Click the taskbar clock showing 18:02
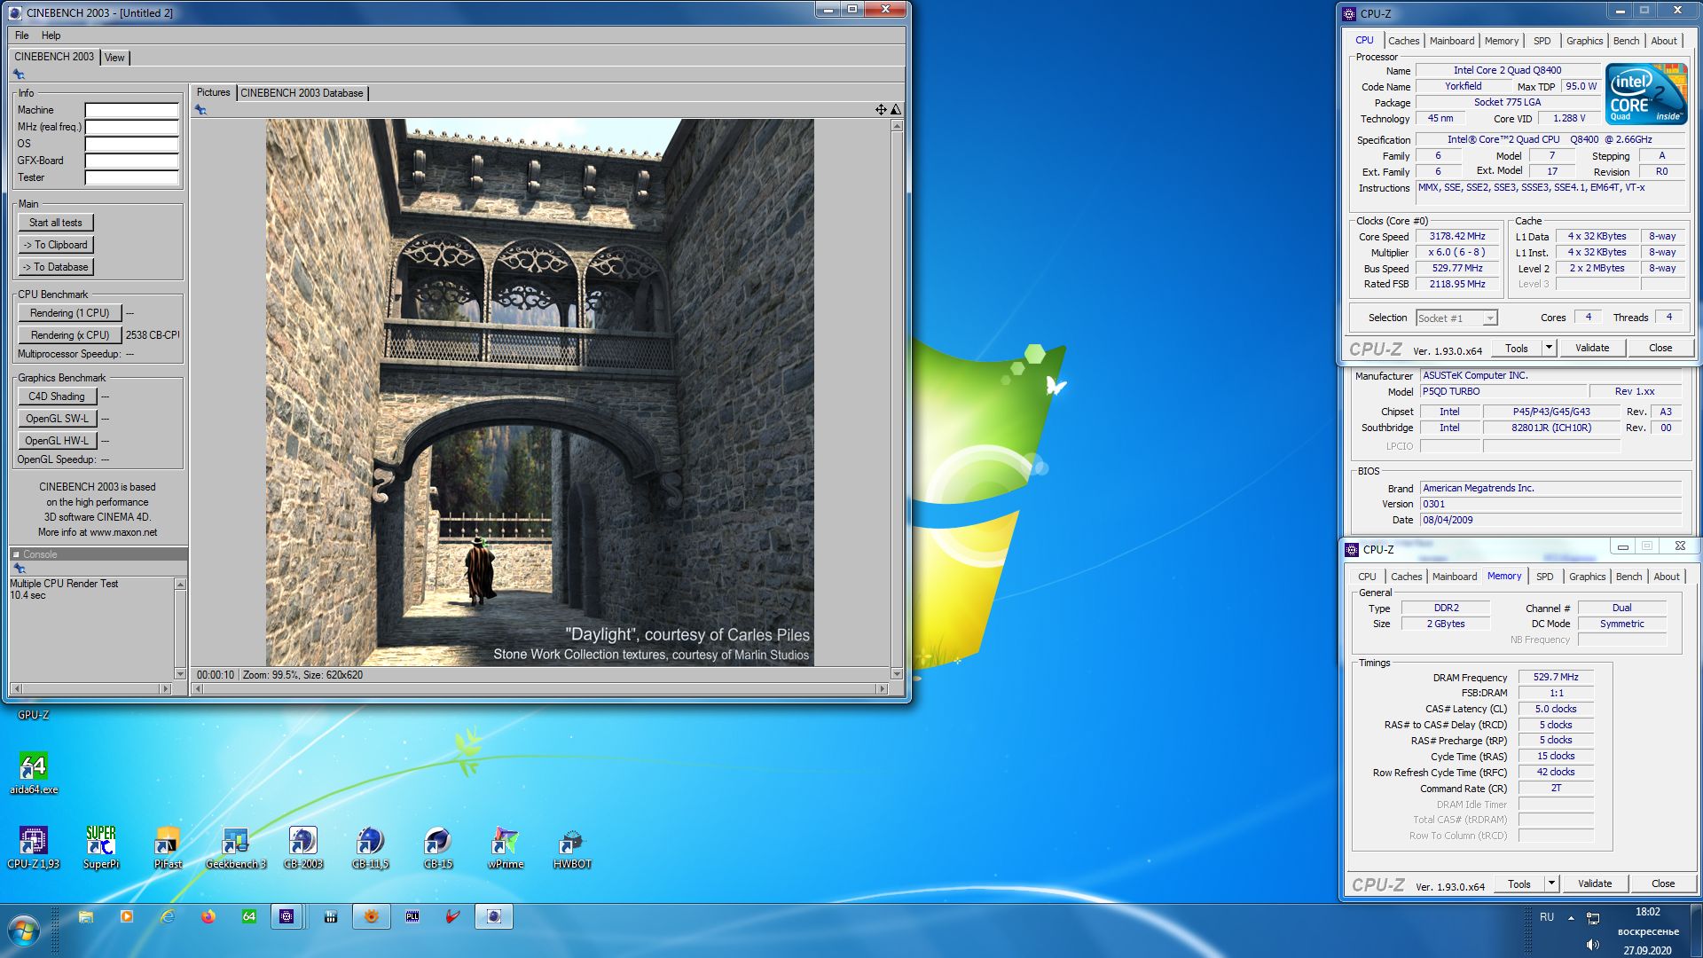Image resolution: width=1703 pixels, height=958 pixels. [x=1647, y=912]
